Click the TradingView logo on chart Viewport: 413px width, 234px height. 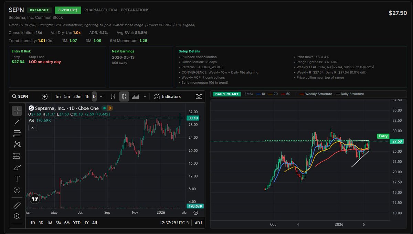click(34, 199)
